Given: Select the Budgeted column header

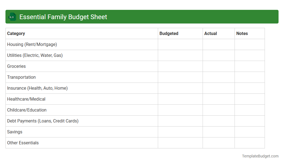Looking at the screenshot, I should [169, 33].
